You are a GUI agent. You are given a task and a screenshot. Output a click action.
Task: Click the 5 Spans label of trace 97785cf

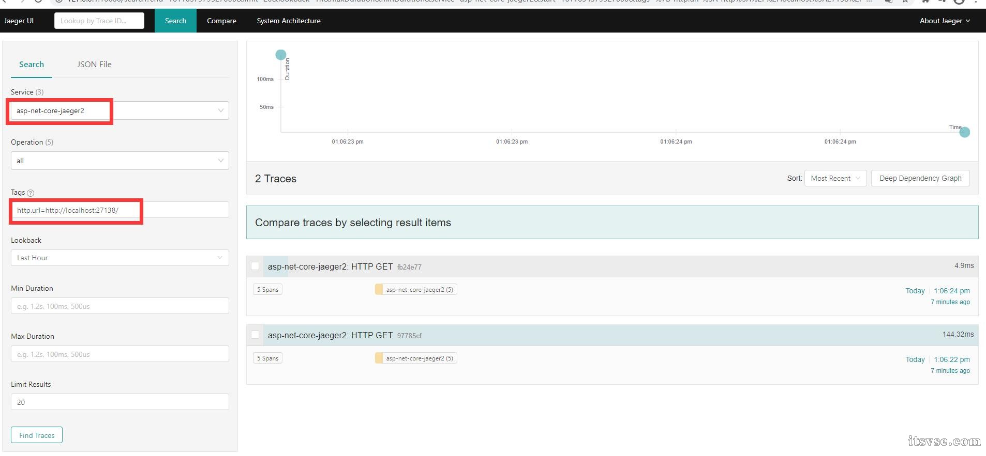pos(267,358)
